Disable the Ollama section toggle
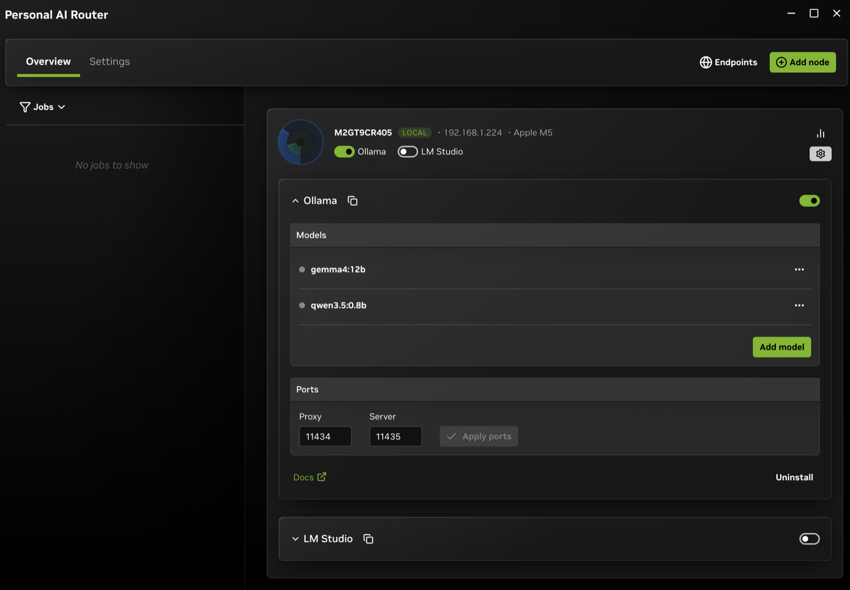 (809, 201)
